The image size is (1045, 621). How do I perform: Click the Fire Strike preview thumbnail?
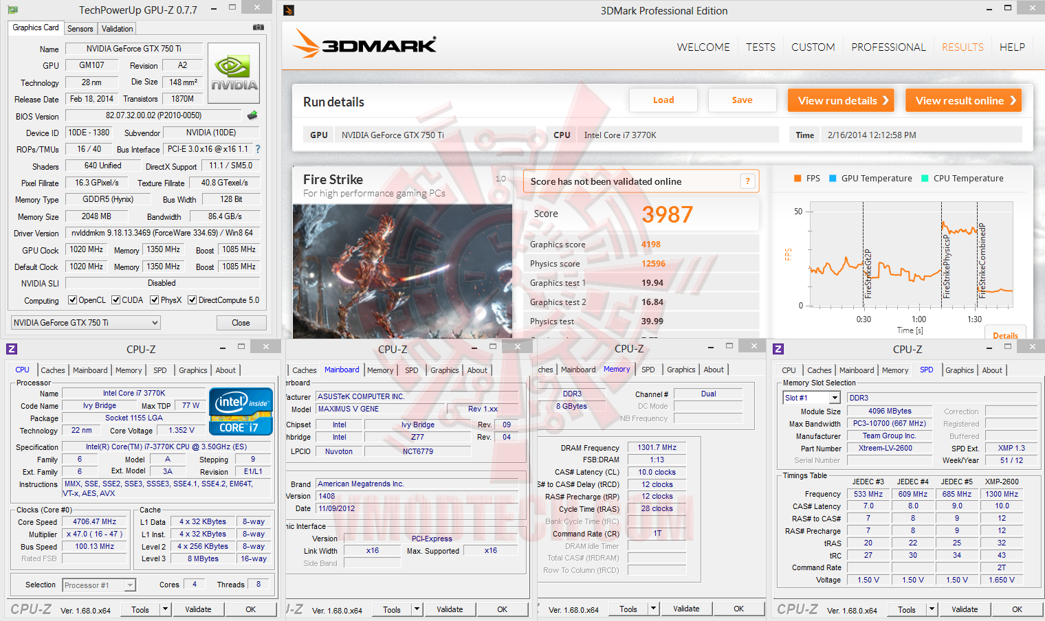402,271
